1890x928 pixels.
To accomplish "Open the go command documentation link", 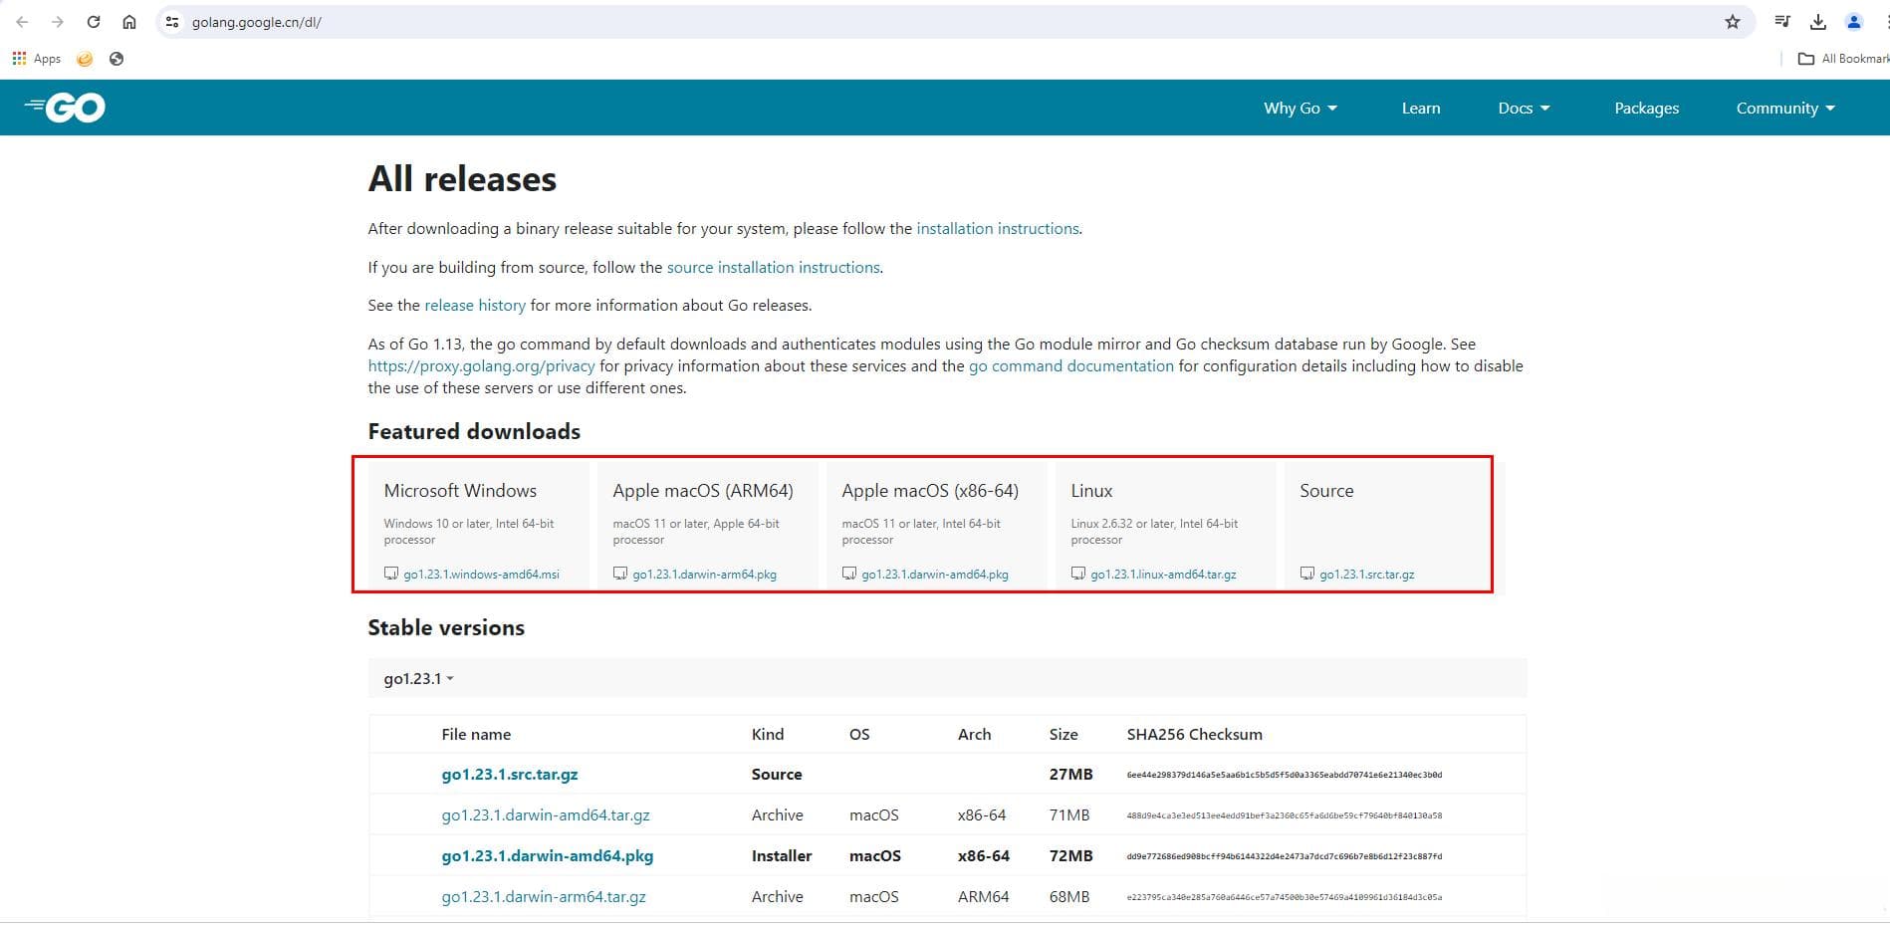I will pyautogui.click(x=1071, y=366).
